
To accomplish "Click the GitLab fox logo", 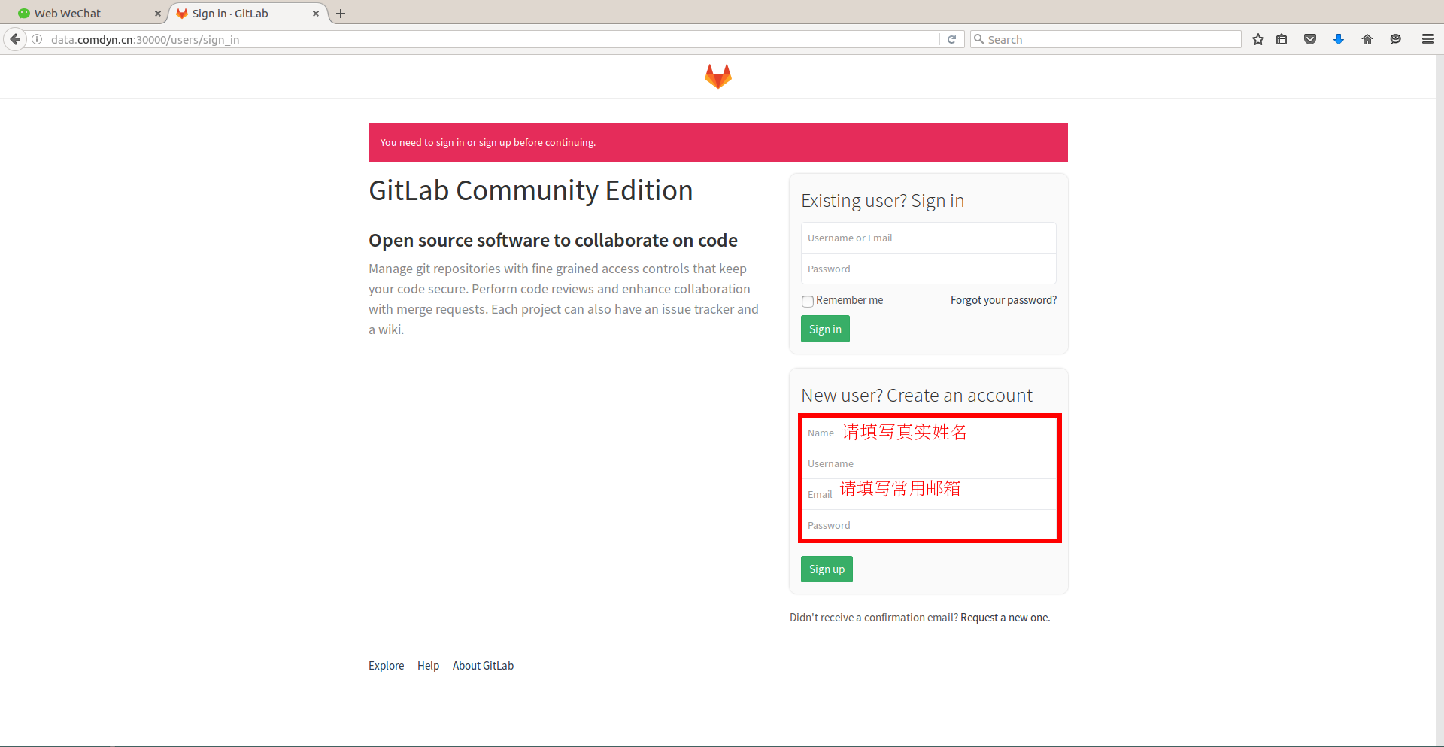I will tap(718, 76).
